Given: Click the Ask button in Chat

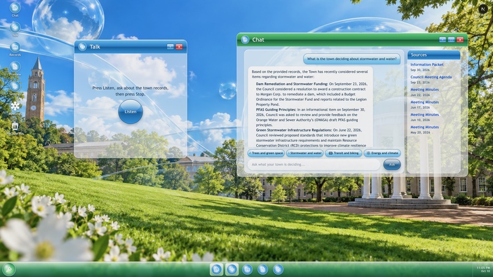Looking at the screenshot, I should click(x=392, y=164).
